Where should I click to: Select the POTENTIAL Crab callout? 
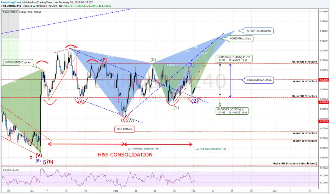(x=240, y=38)
